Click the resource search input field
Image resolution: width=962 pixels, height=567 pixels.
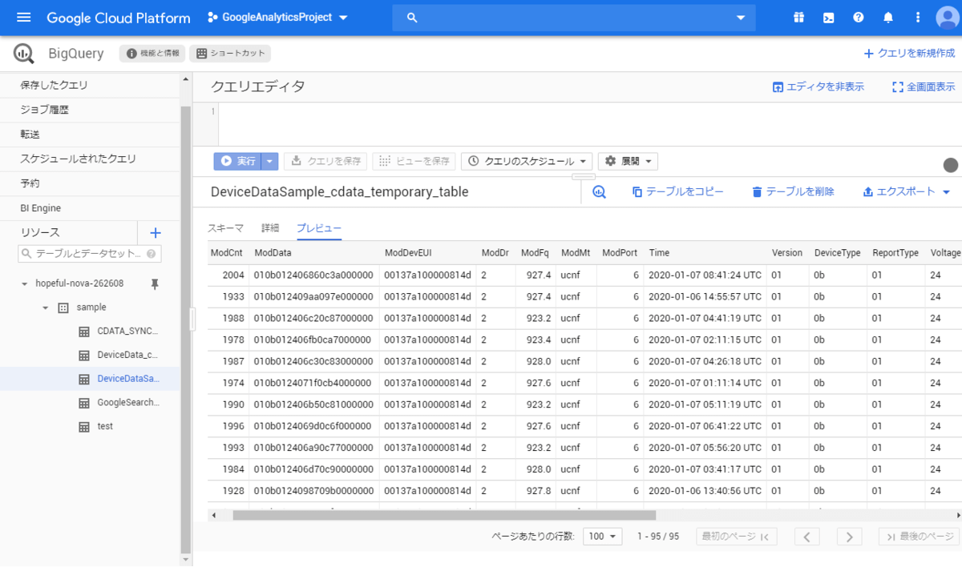tap(90, 254)
